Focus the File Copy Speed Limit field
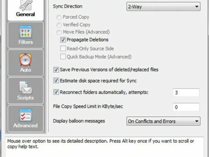This screenshot has width=209, height=157. click(186, 107)
